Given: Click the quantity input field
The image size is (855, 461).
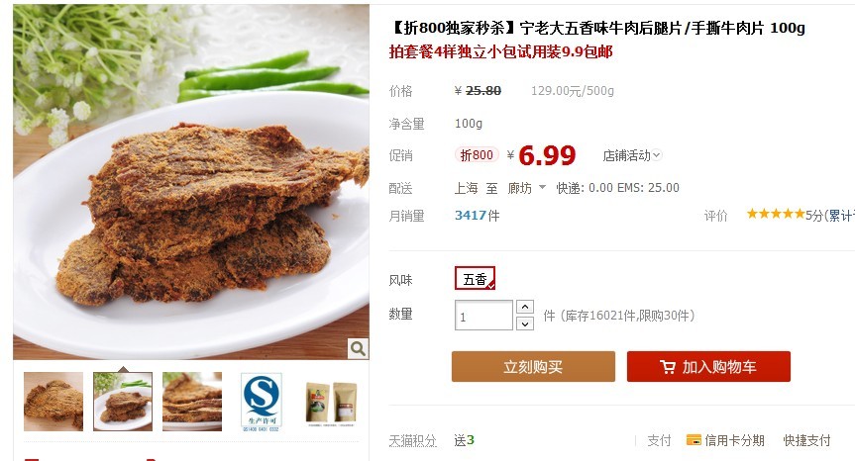Looking at the screenshot, I should 483,316.
